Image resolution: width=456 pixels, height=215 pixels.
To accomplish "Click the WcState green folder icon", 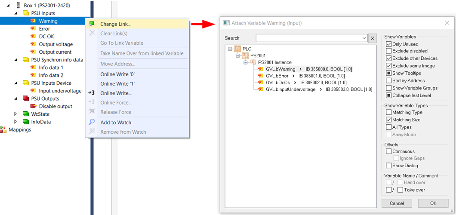I will [x=26, y=114].
